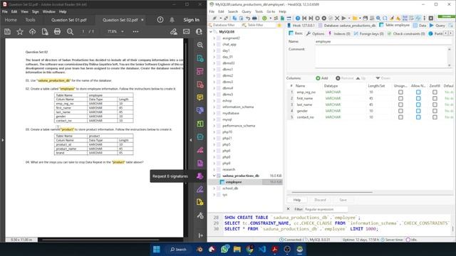Go to Acrobat Home view
456x256 pixels.
pos(11,20)
